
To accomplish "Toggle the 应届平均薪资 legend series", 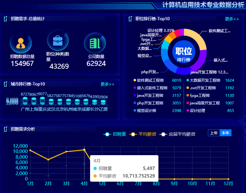I will 177,134.
